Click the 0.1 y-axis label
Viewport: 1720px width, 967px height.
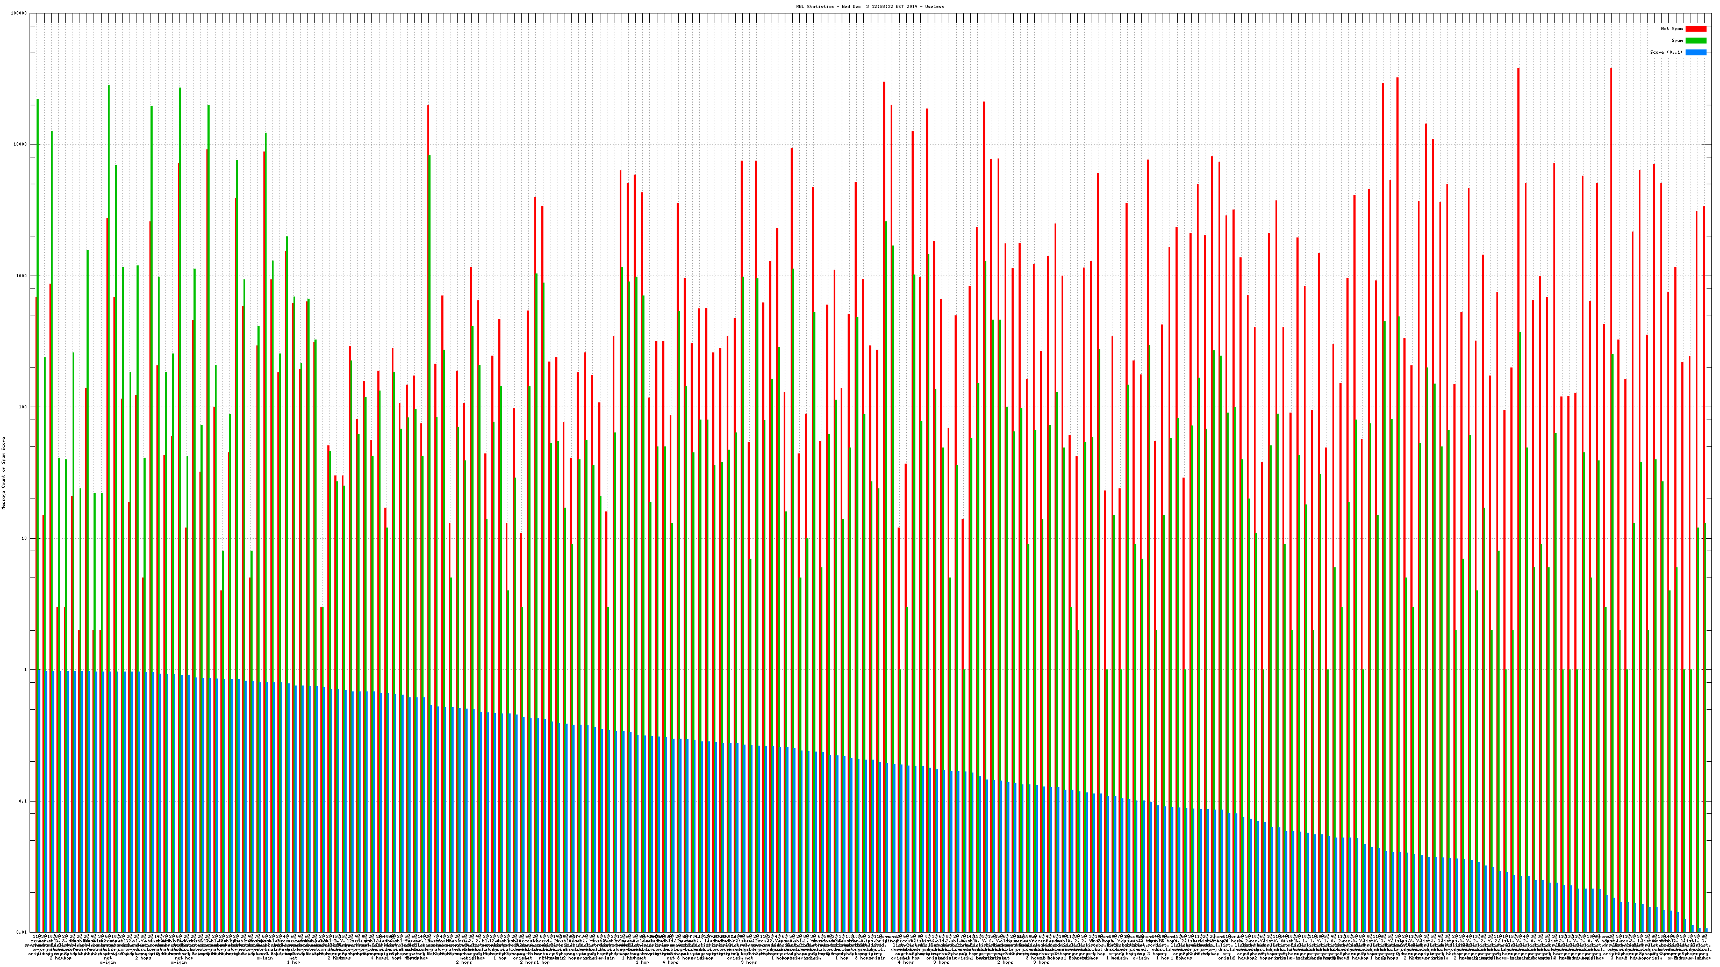pos(23,801)
